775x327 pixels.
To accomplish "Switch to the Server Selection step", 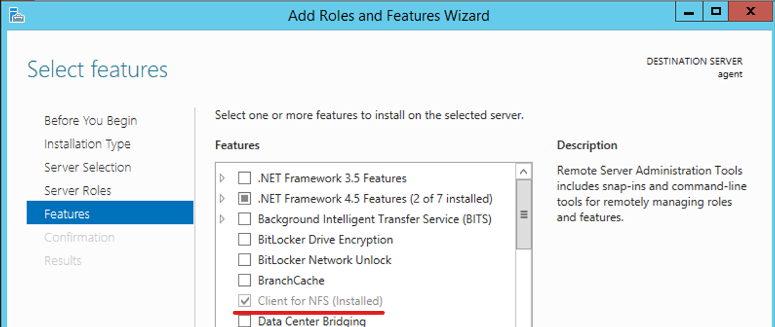I will [88, 167].
